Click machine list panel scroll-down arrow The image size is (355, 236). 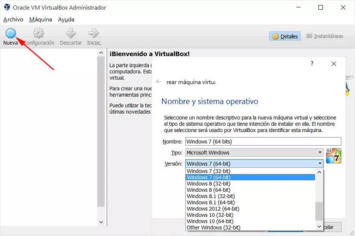click(101, 222)
